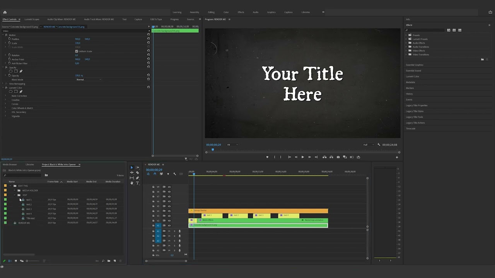Open Markers panel
This screenshot has height=278, width=495.
pos(410,88)
